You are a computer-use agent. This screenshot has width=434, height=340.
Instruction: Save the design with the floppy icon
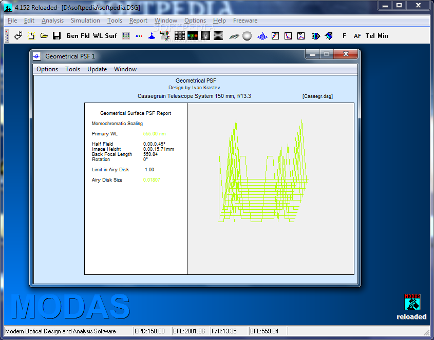point(56,36)
